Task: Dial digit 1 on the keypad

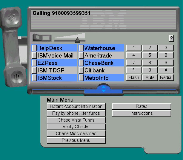Action: point(134,48)
